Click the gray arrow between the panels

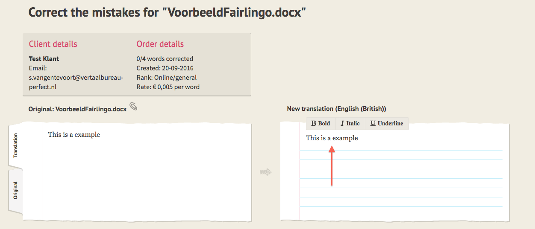[x=266, y=172]
